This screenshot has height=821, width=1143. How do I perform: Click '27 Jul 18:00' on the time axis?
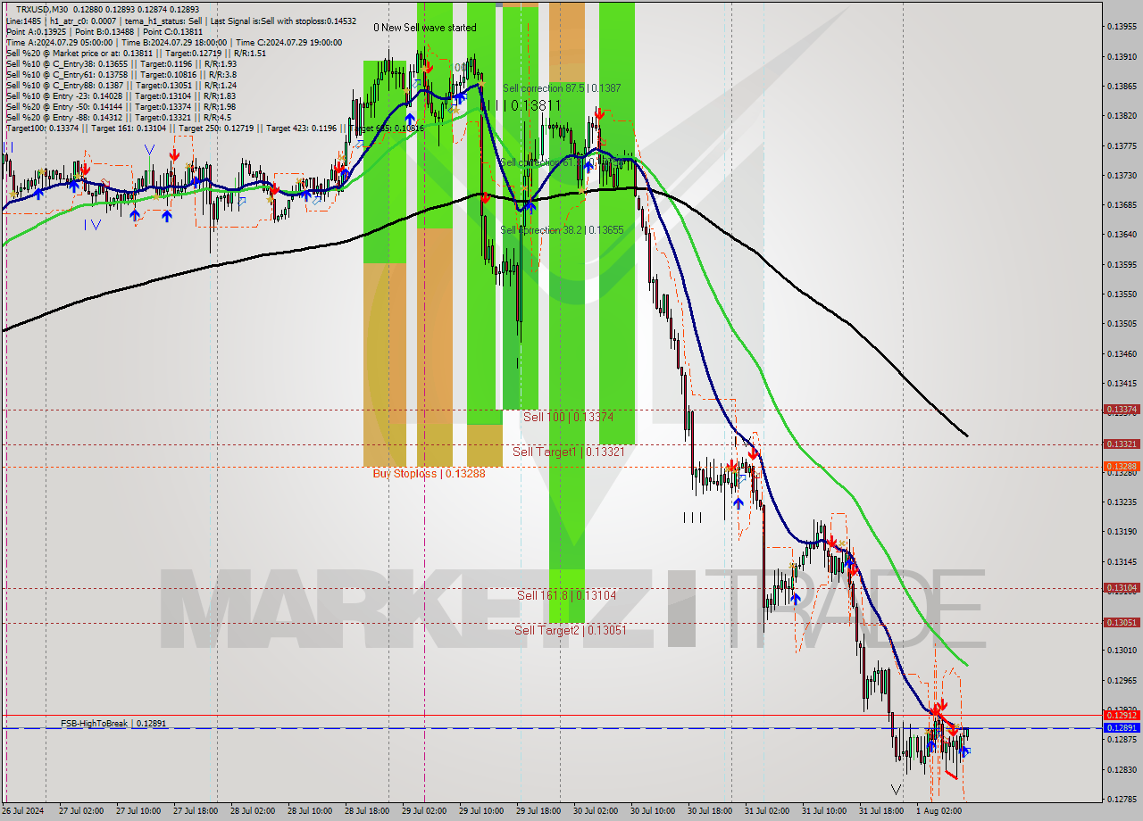click(197, 811)
